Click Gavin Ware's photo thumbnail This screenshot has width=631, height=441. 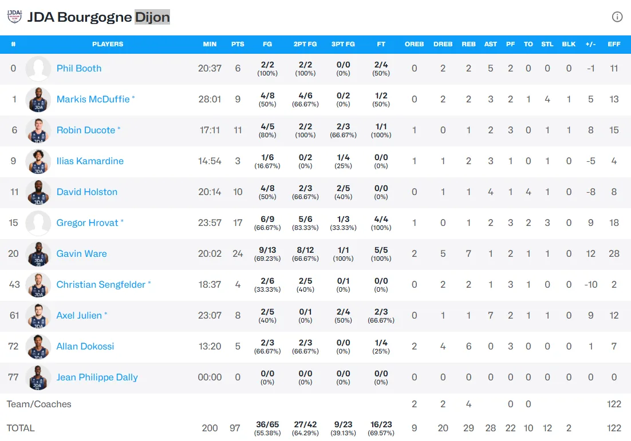click(x=38, y=254)
